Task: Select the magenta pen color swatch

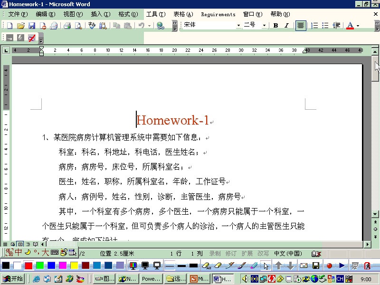Action: point(63,266)
